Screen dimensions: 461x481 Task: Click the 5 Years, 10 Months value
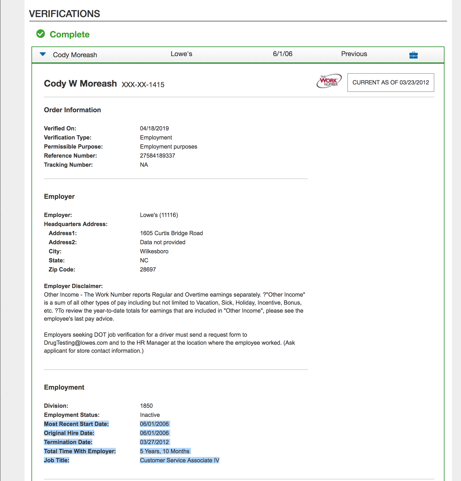click(165, 451)
